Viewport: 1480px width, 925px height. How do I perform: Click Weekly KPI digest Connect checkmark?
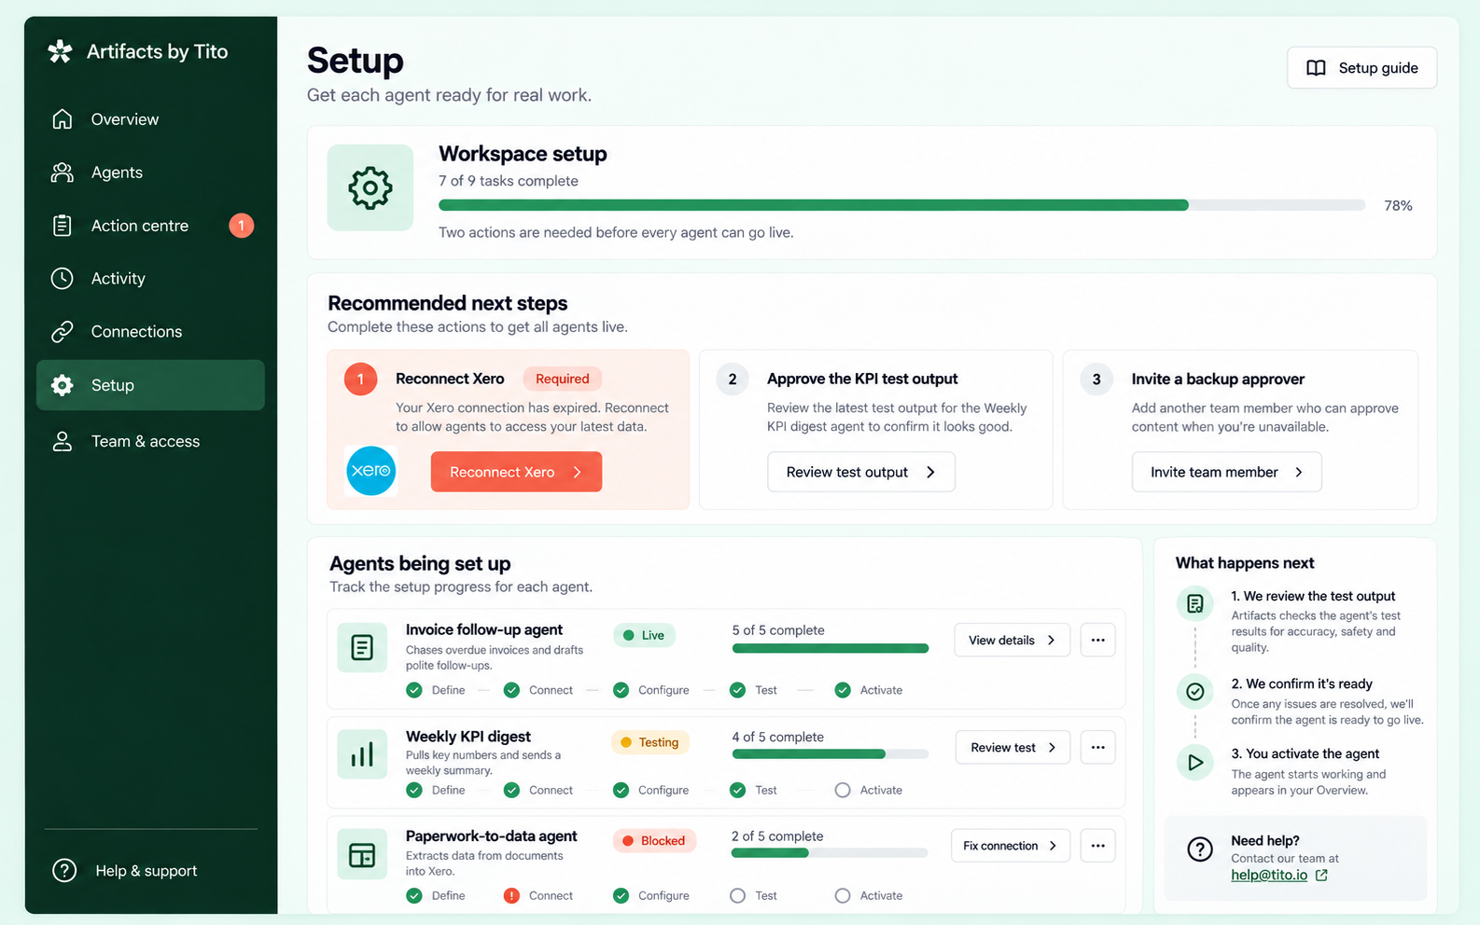511,790
